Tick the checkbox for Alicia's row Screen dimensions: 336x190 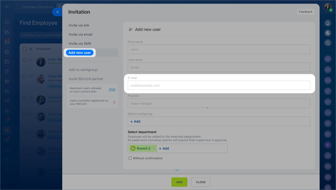[x=25, y=77]
